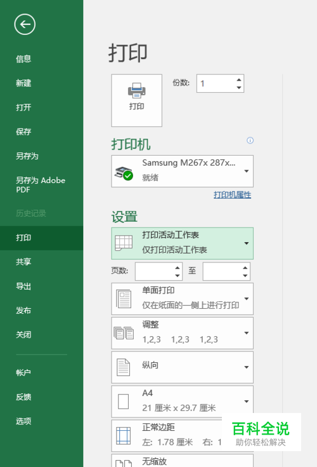This screenshot has width=317, height=467.
Task: Open the 调整 collation dropdown
Action: (183, 333)
